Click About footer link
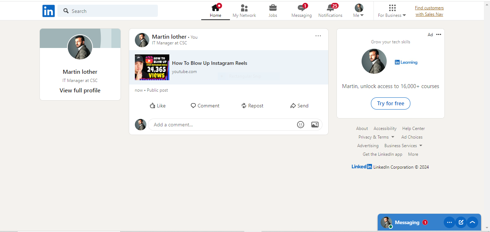The width and height of the screenshot is (490, 232). tap(362, 129)
